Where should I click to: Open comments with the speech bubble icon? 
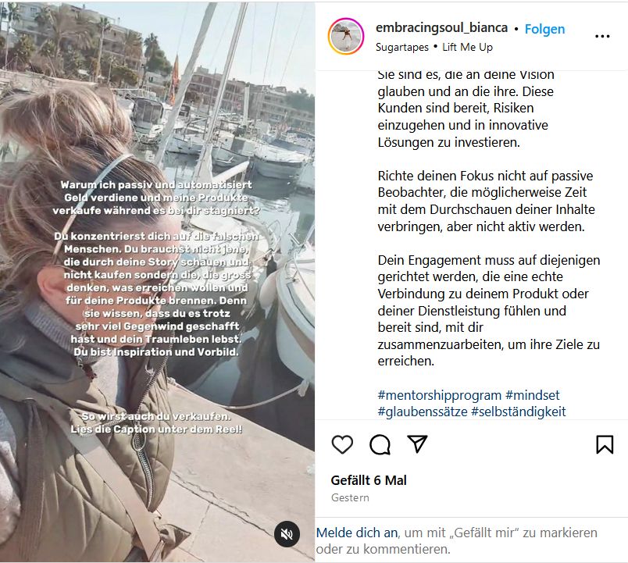pos(380,444)
